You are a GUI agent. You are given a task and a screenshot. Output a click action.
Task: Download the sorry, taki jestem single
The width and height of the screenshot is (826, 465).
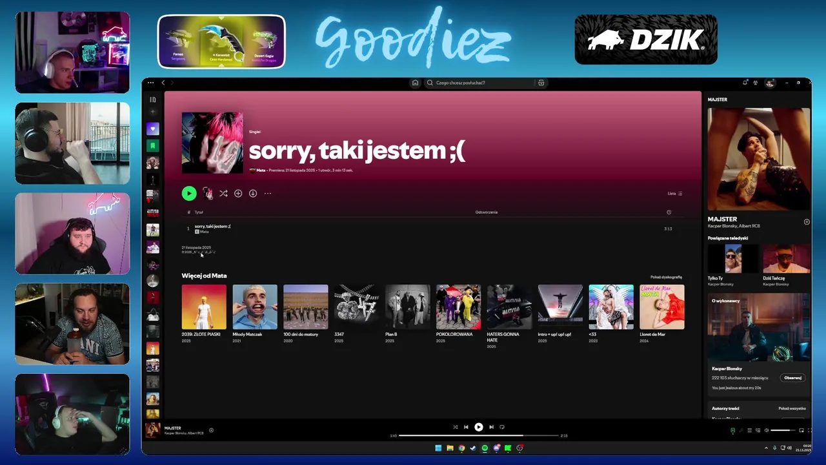pyautogui.click(x=253, y=193)
